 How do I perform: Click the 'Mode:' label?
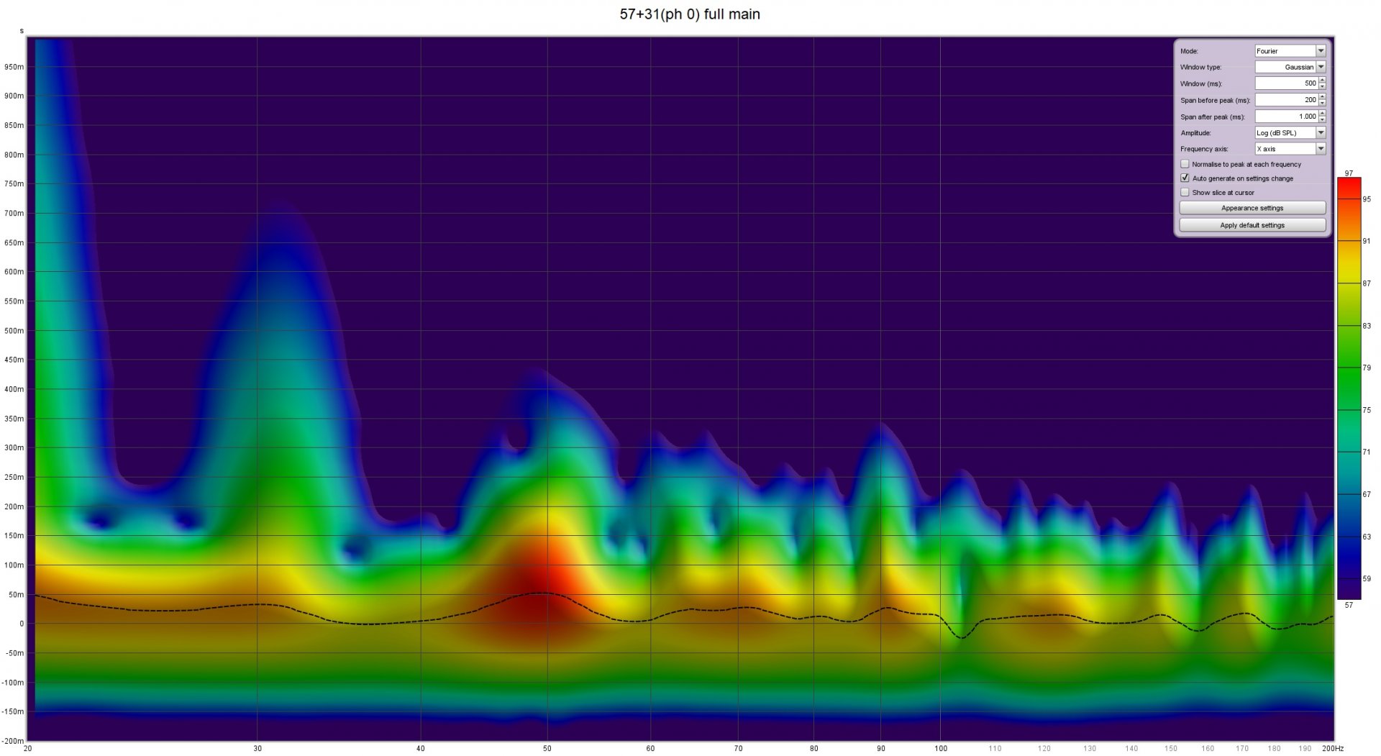coord(1189,51)
